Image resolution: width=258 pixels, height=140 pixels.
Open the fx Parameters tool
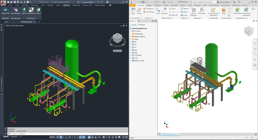(202, 11)
